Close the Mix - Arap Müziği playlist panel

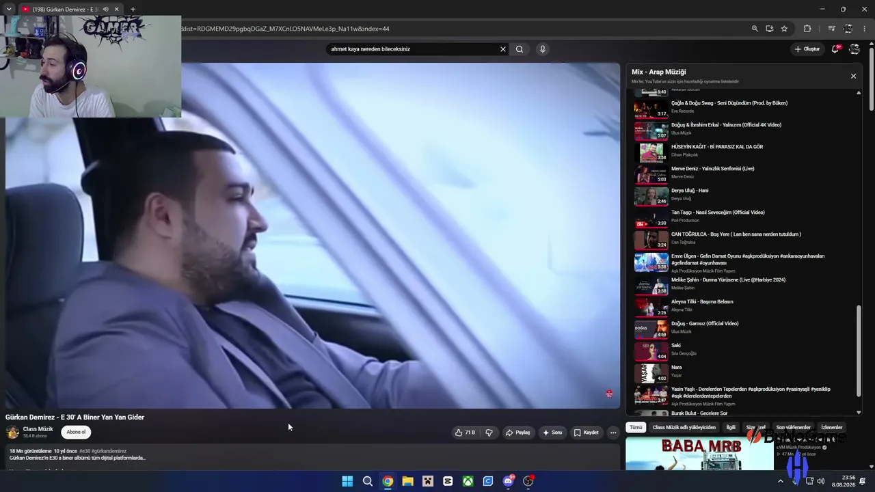tap(853, 76)
